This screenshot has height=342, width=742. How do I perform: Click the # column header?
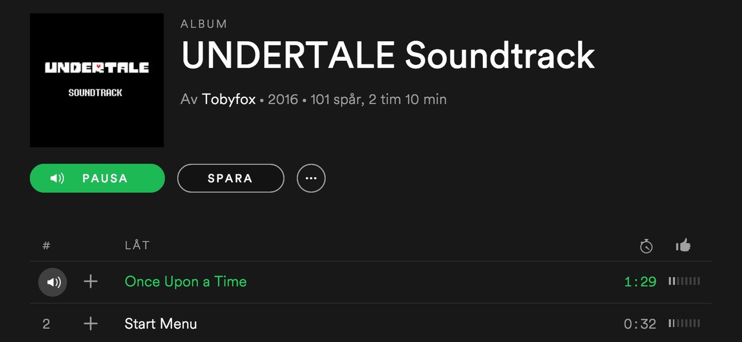click(x=46, y=246)
